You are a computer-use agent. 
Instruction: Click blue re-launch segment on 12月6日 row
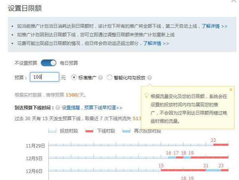click(x=213, y=170)
